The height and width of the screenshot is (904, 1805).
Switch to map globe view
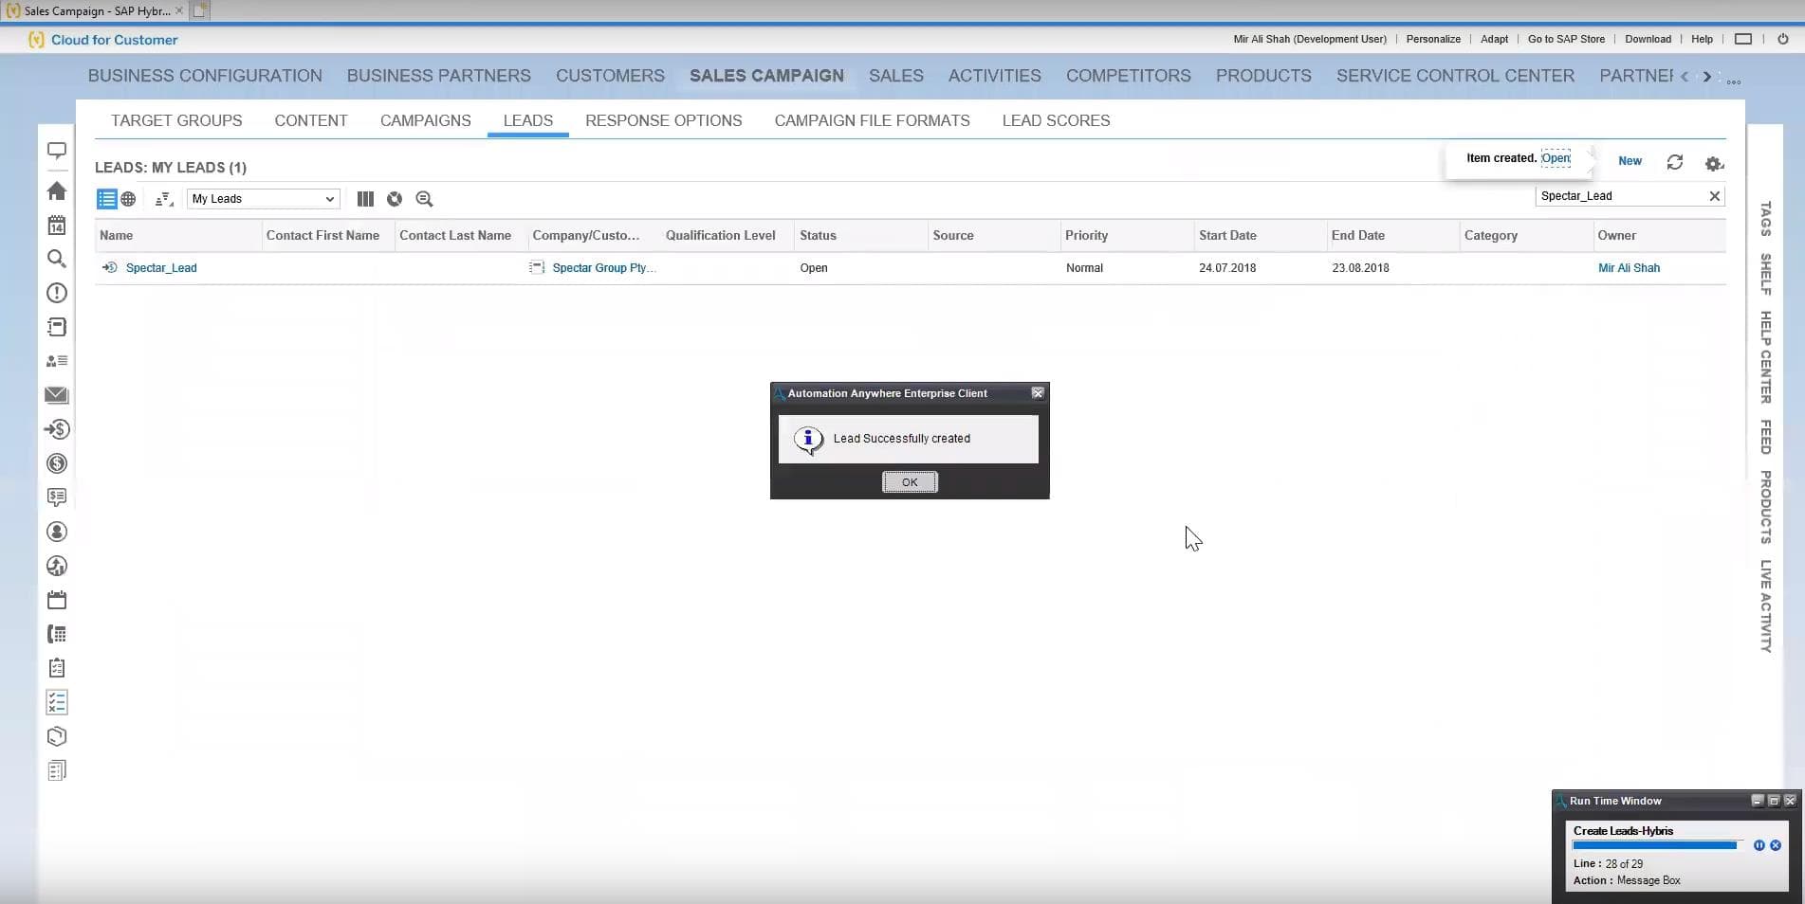coord(128,199)
